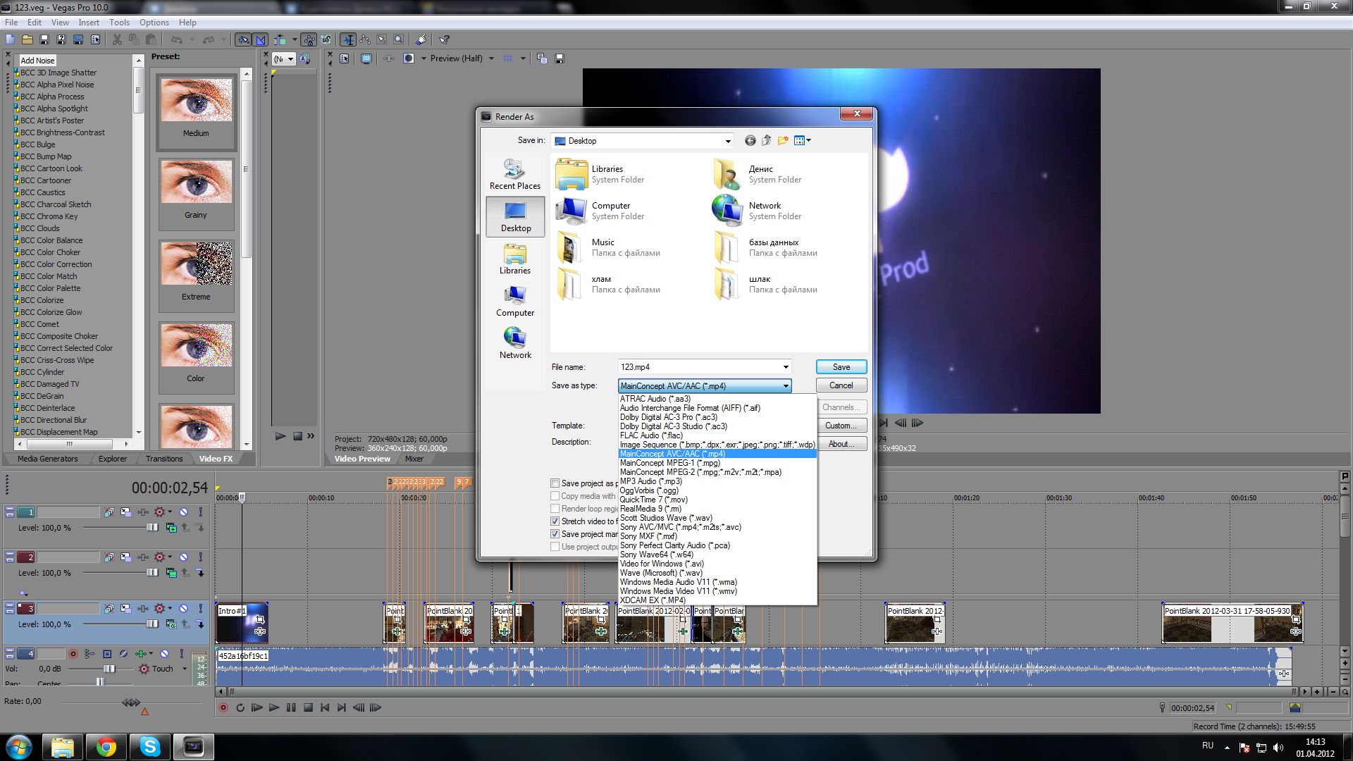1353x761 pixels.
Task: Click the Open project folder icon
Action: click(x=27, y=40)
